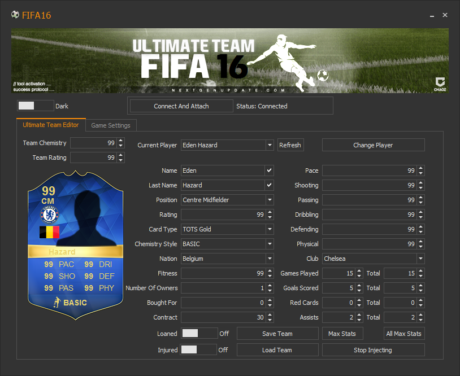Click the player silhouette on the card
The image size is (460, 376).
(88, 218)
